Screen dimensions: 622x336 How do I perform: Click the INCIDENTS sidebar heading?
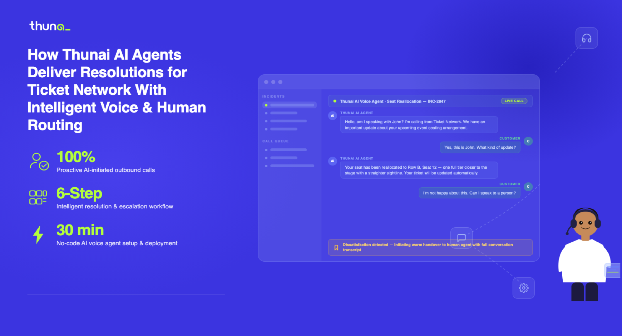pyautogui.click(x=273, y=97)
